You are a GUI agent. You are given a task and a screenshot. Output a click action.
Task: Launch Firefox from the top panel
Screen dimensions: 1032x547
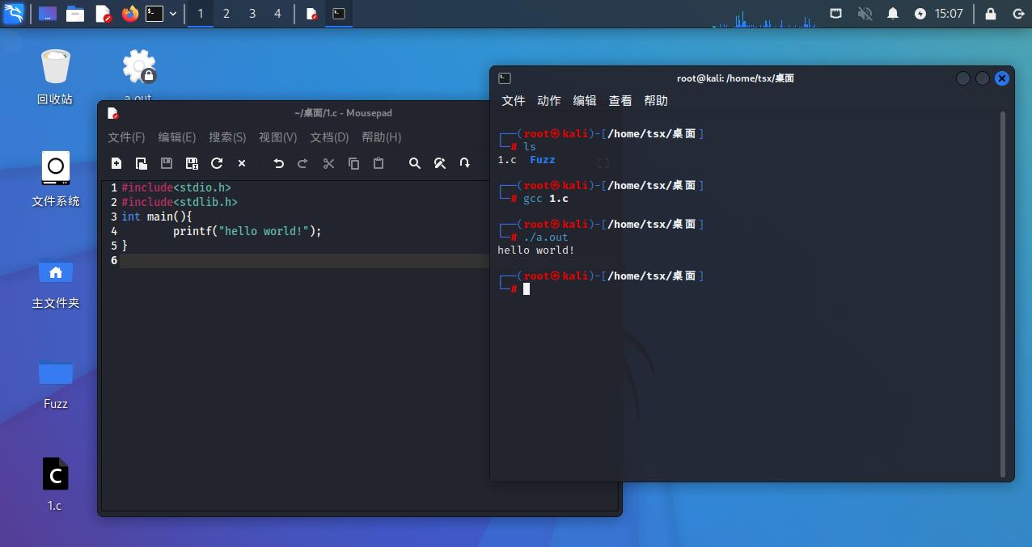(130, 14)
